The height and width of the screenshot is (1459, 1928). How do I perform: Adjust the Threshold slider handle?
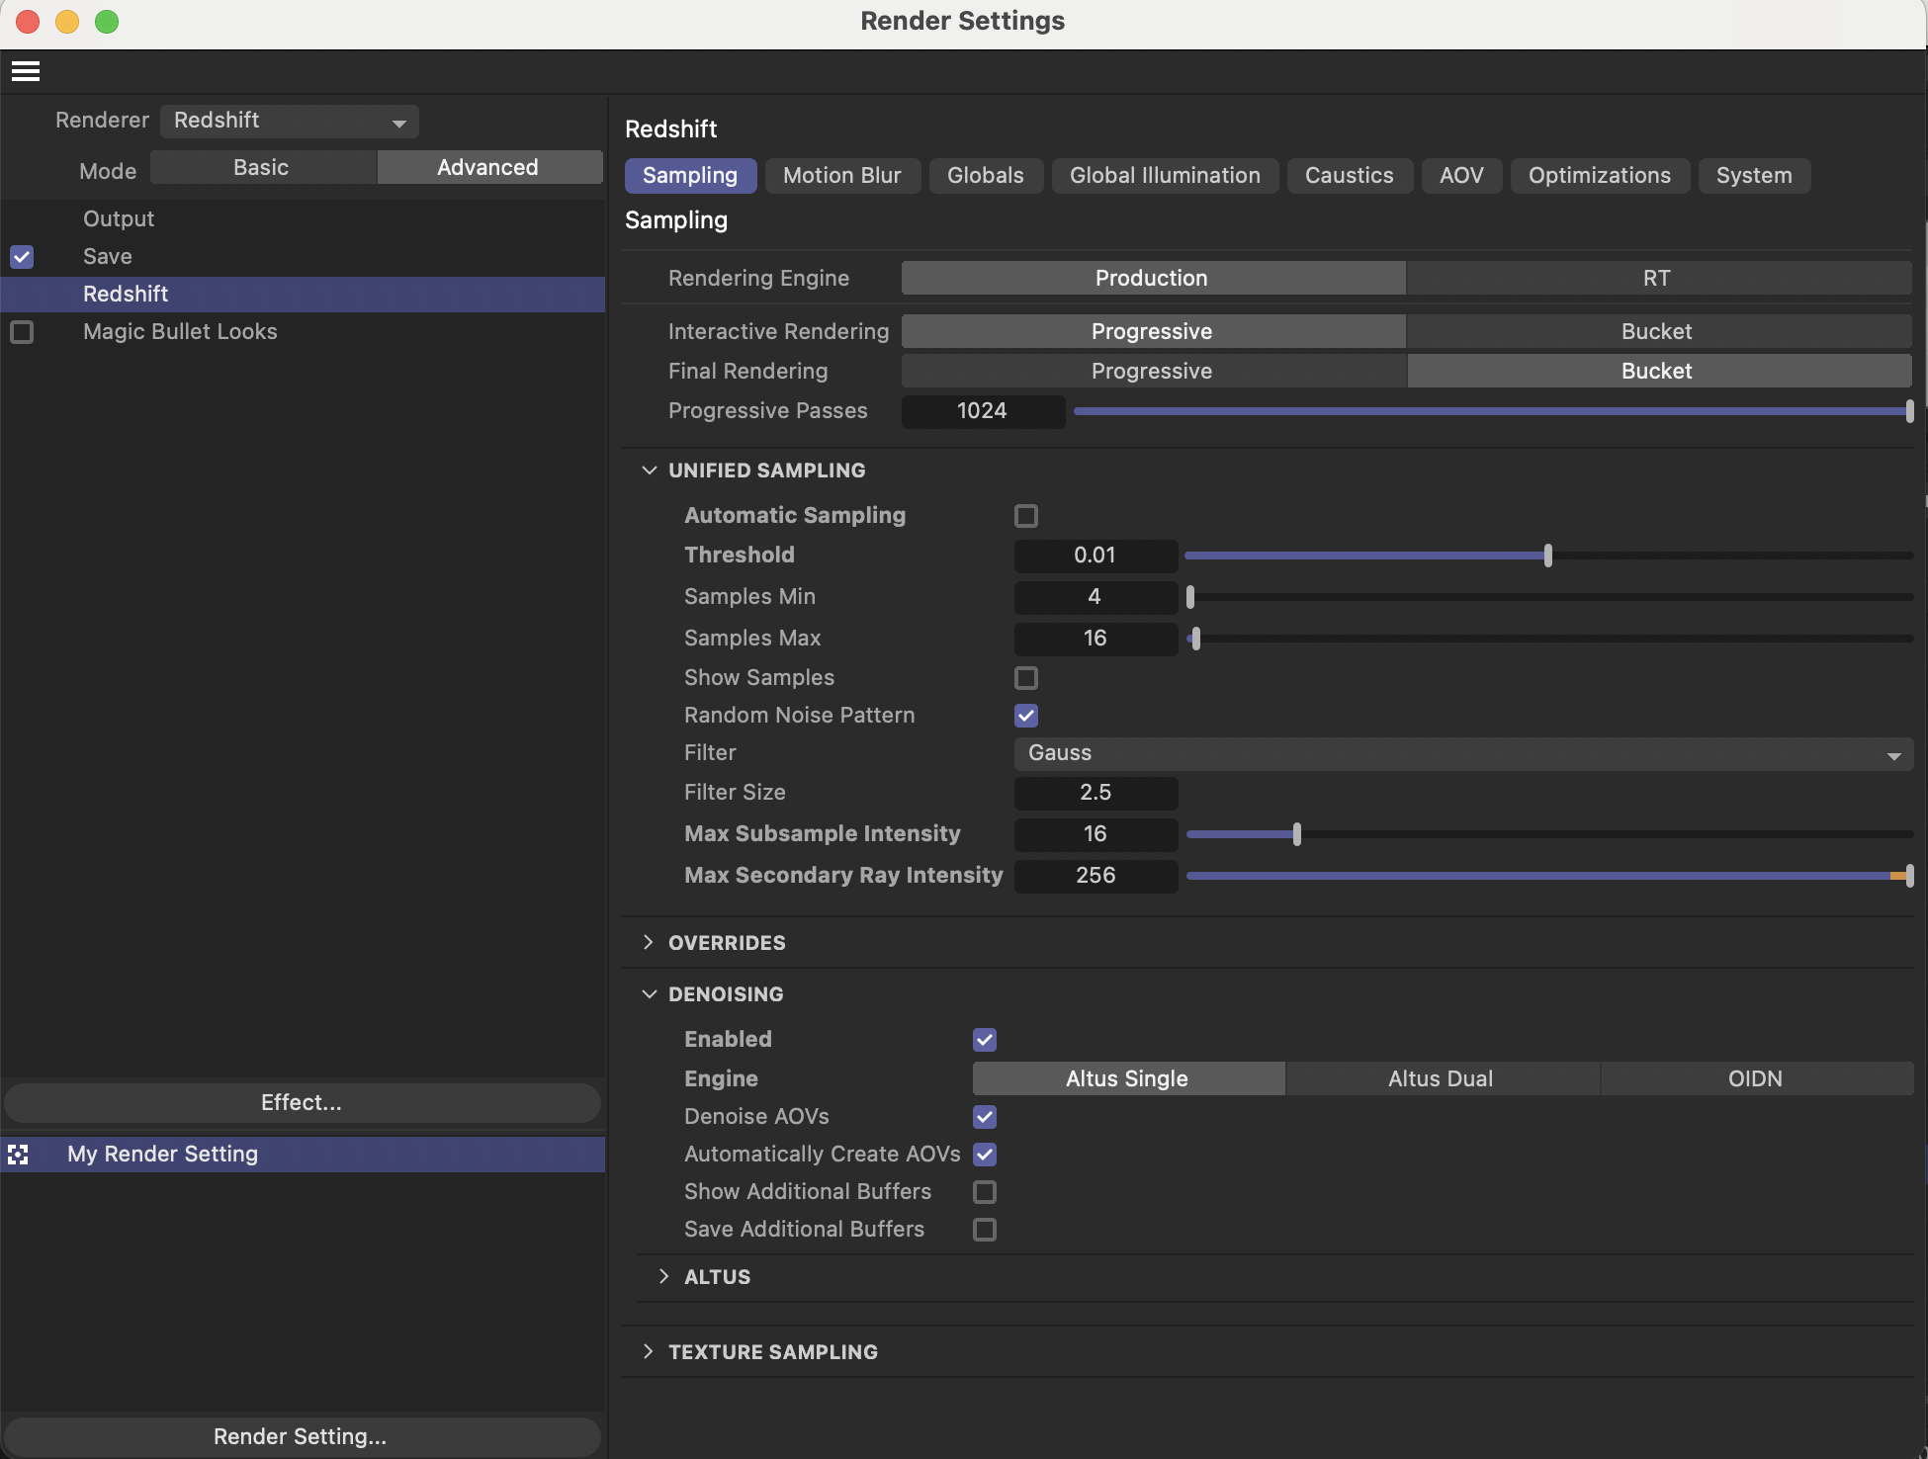1548,556
